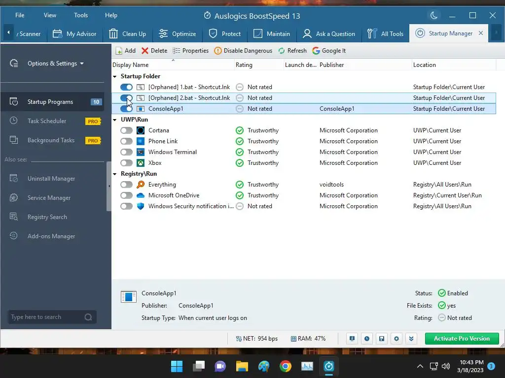Close the Startup Manager tab
The height and width of the screenshot is (378, 505).
(x=481, y=33)
